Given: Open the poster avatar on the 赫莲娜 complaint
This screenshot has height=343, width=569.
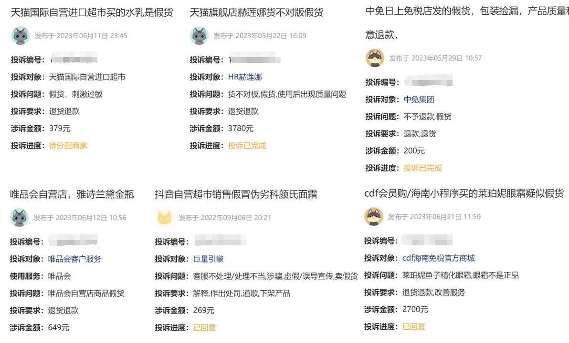Looking at the screenshot, I should pos(199,36).
